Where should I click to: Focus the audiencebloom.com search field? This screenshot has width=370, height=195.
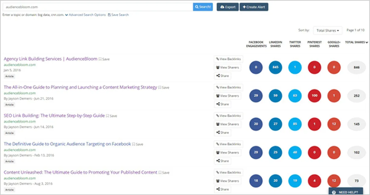(98, 7)
